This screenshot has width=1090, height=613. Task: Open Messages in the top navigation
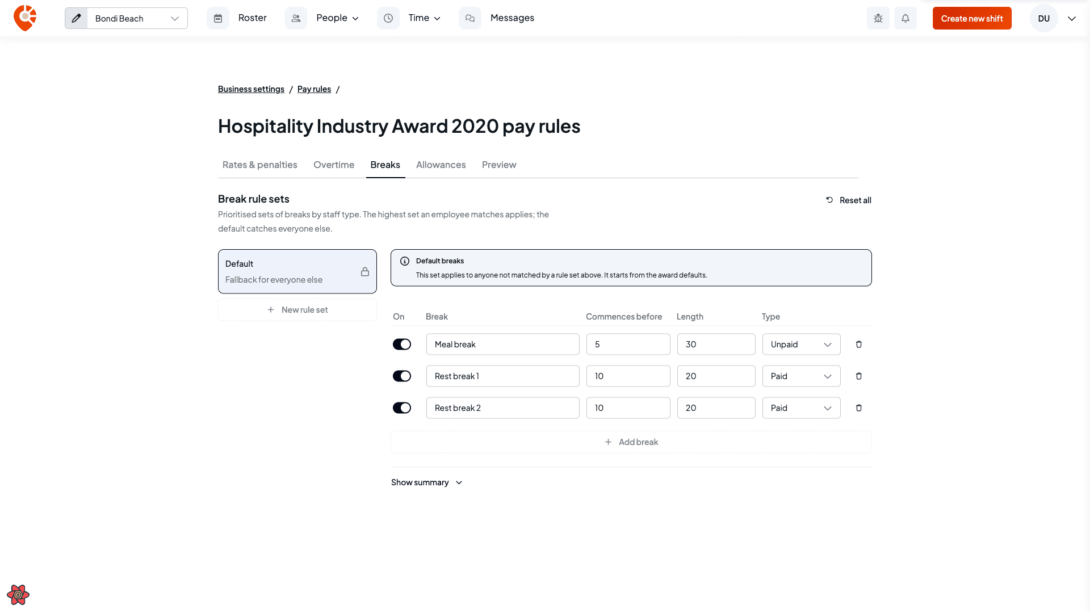pyautogui.click(x=512, y=18)
